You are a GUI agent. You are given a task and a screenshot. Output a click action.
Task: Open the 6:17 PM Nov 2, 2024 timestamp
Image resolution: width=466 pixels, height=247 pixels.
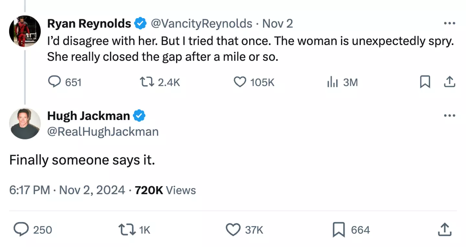67,190
